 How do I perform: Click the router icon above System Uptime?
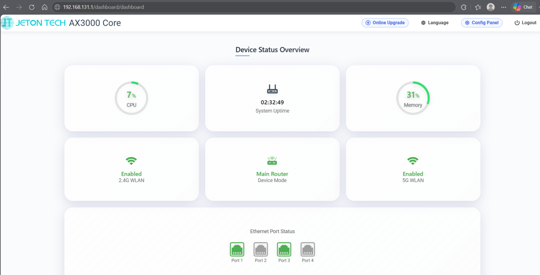click(272, 89)
